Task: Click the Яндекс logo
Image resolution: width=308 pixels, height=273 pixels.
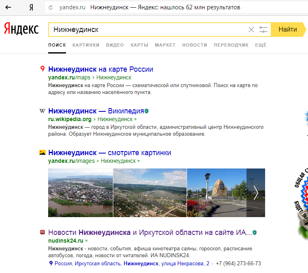Action: [x=21, y=29]
